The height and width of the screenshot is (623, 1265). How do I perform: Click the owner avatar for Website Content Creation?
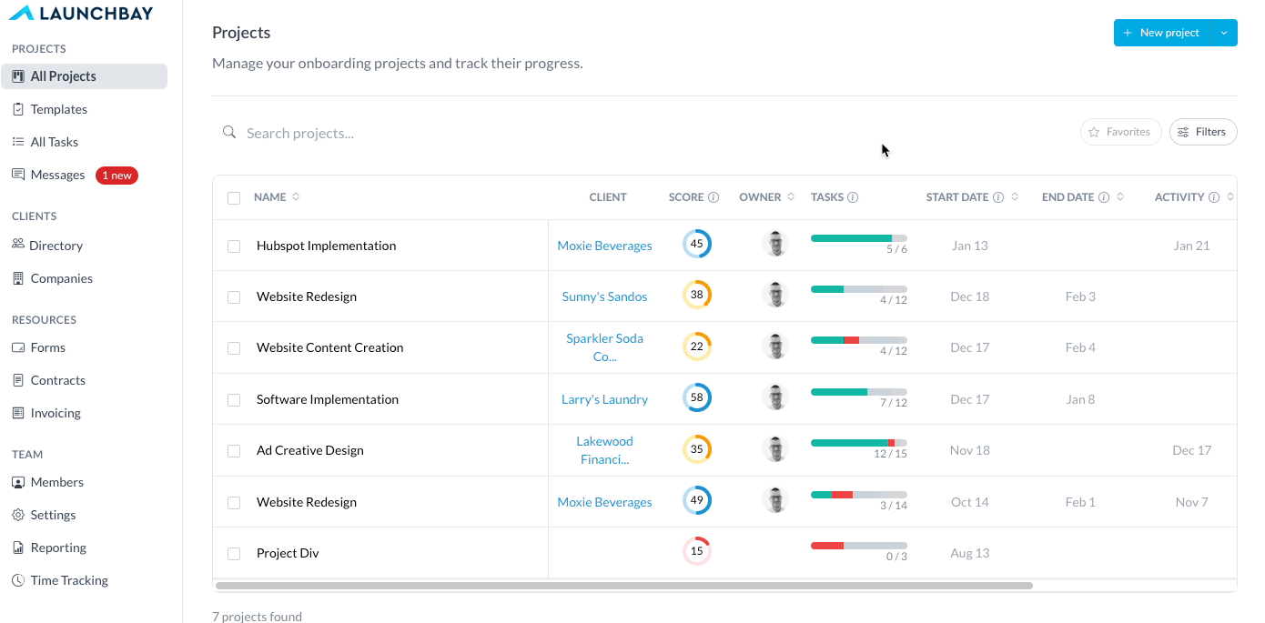click(x=775, y=347)
